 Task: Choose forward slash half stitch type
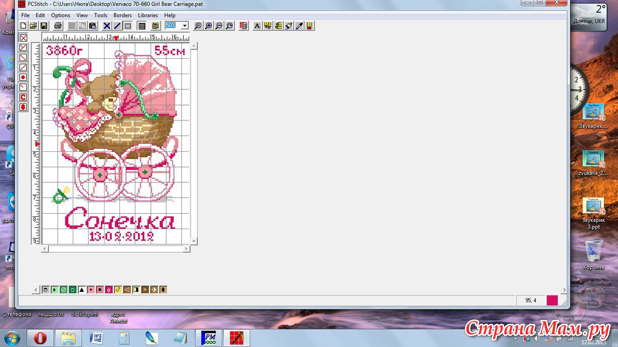coord(23,67)
